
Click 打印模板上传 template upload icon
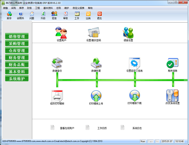pyautogui.click(x=96, y=96)
